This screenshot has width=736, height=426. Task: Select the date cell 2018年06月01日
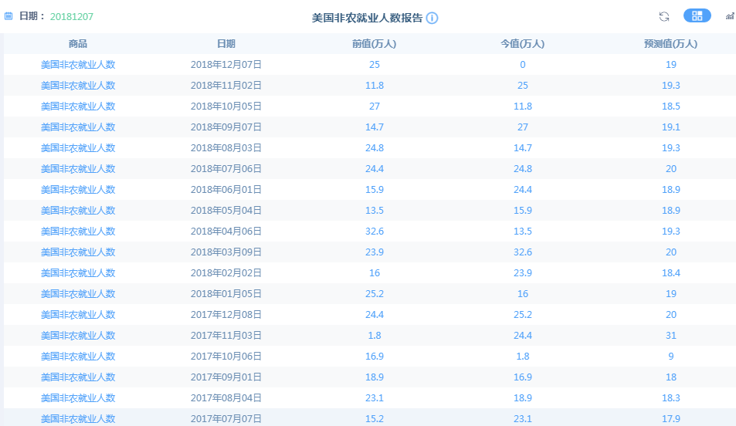[226, 190]
